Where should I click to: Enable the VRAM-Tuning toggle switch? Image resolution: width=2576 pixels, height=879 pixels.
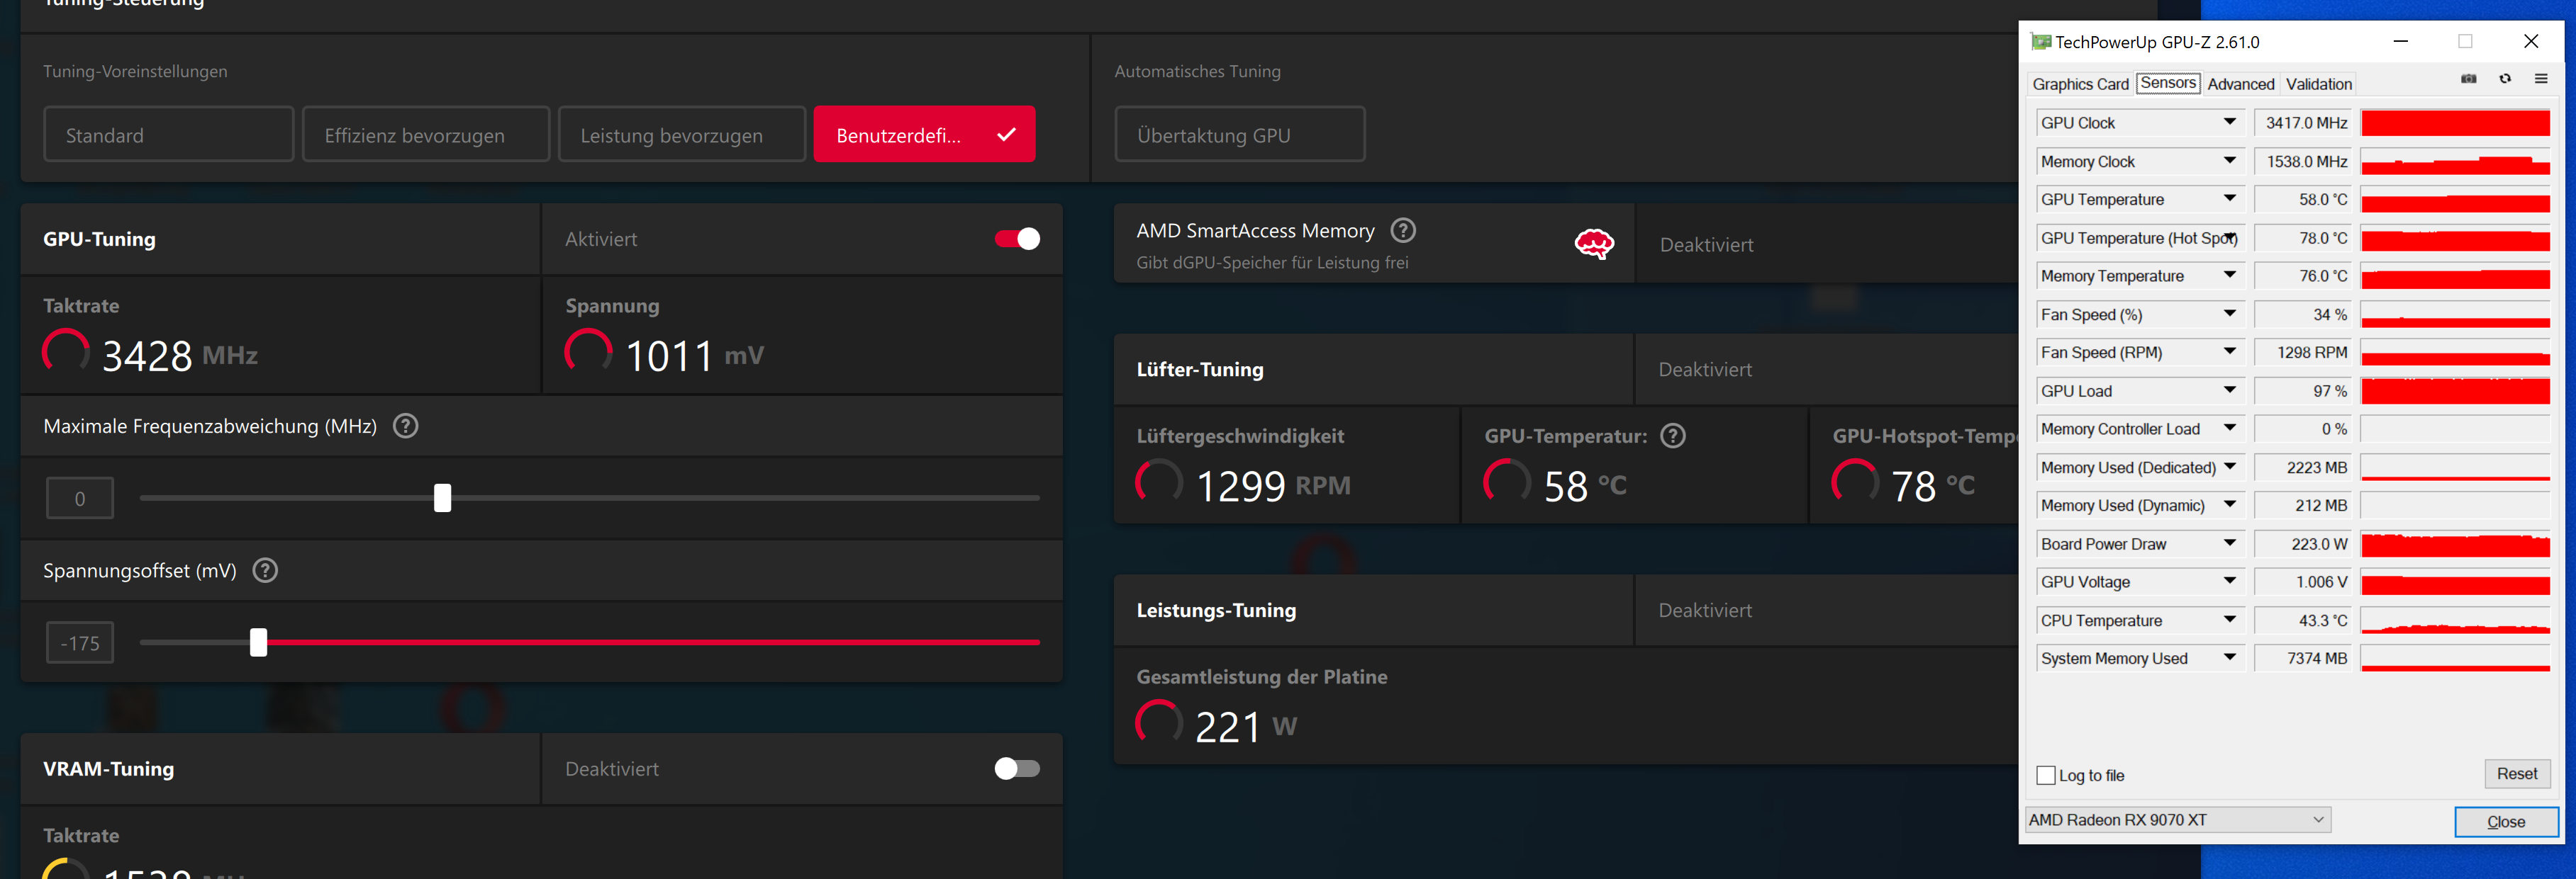pos(1017,768)
